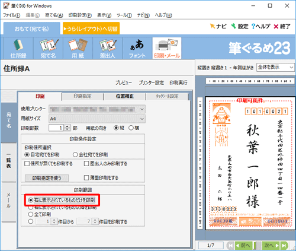Select the 用紙 paper toolbar icon
Image resolution: width=296 pixels, height=251 pixels.
78,48
